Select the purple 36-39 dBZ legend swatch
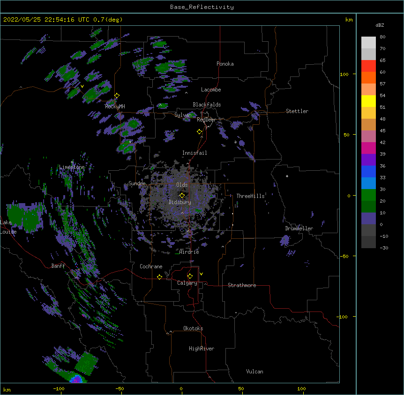 pyautogui.click(x=368, y=160)
